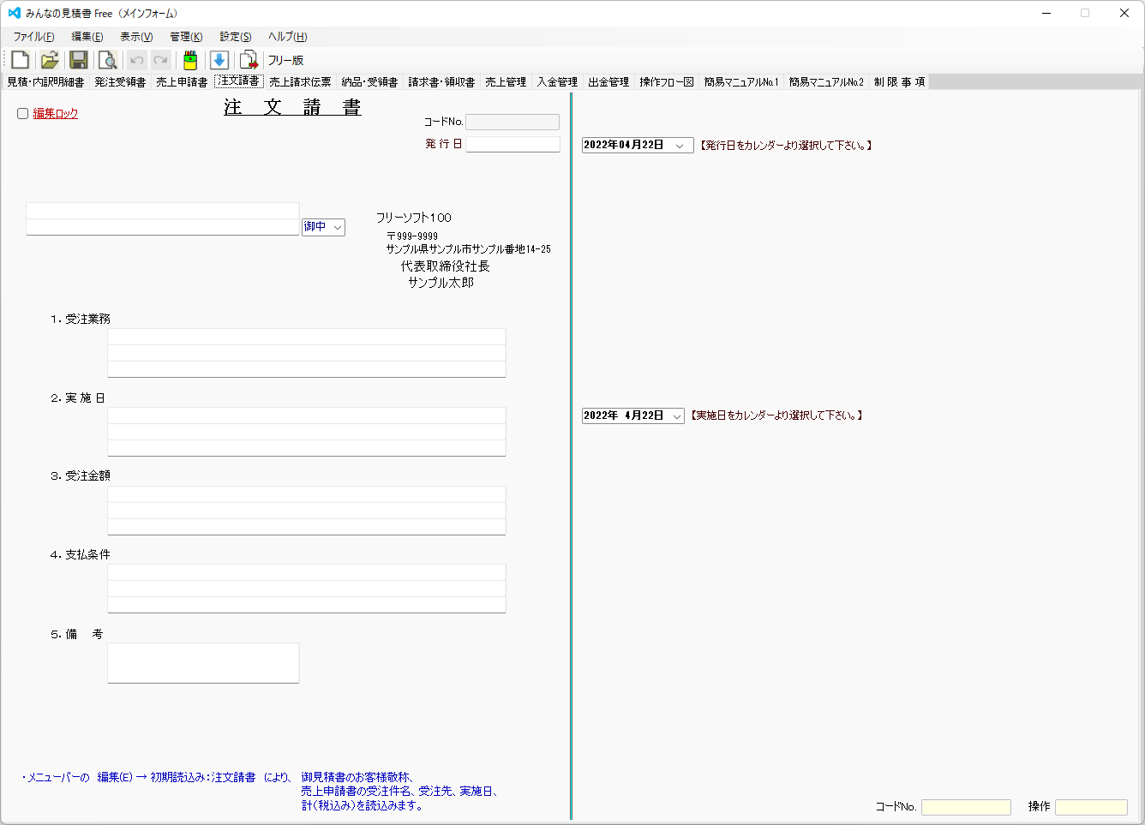Image resolution: width=1145 pixels, height=825 pixels.
Task: Switch to the 売上管理 tab
Action: click(506, 81)
